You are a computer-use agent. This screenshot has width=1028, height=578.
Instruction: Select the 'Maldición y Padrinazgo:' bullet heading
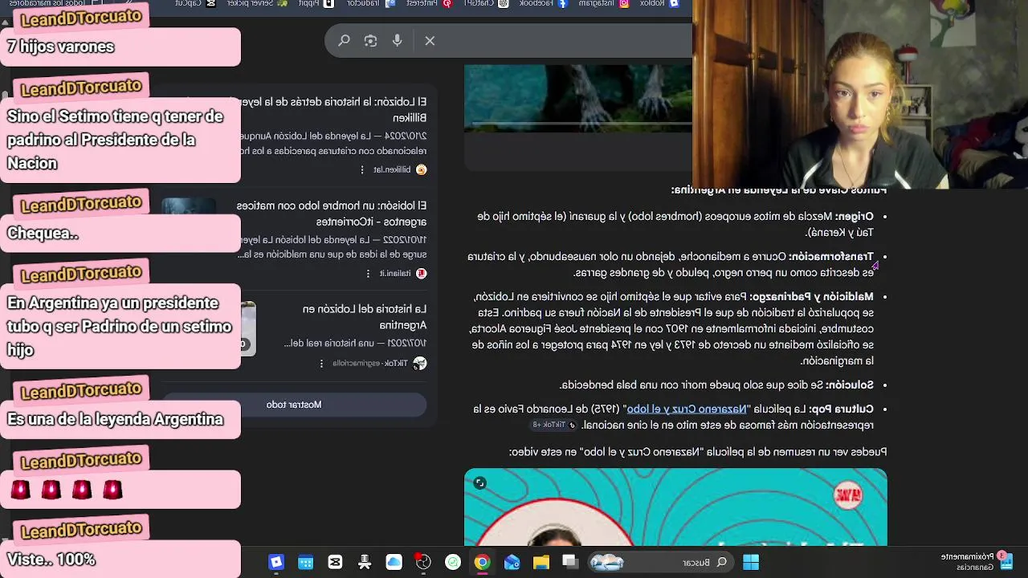tap(812, 297)
